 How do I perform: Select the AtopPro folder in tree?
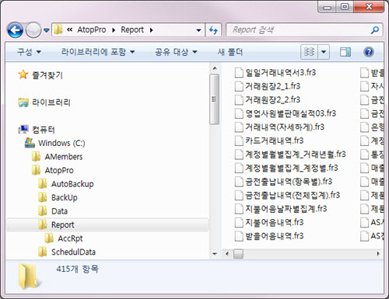point(59,170)
